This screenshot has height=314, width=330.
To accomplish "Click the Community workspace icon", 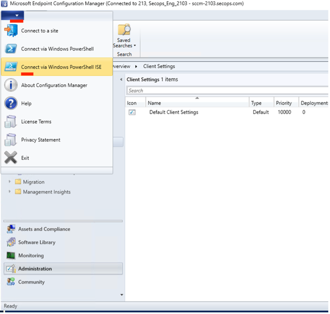I will (x=11, y=282).
